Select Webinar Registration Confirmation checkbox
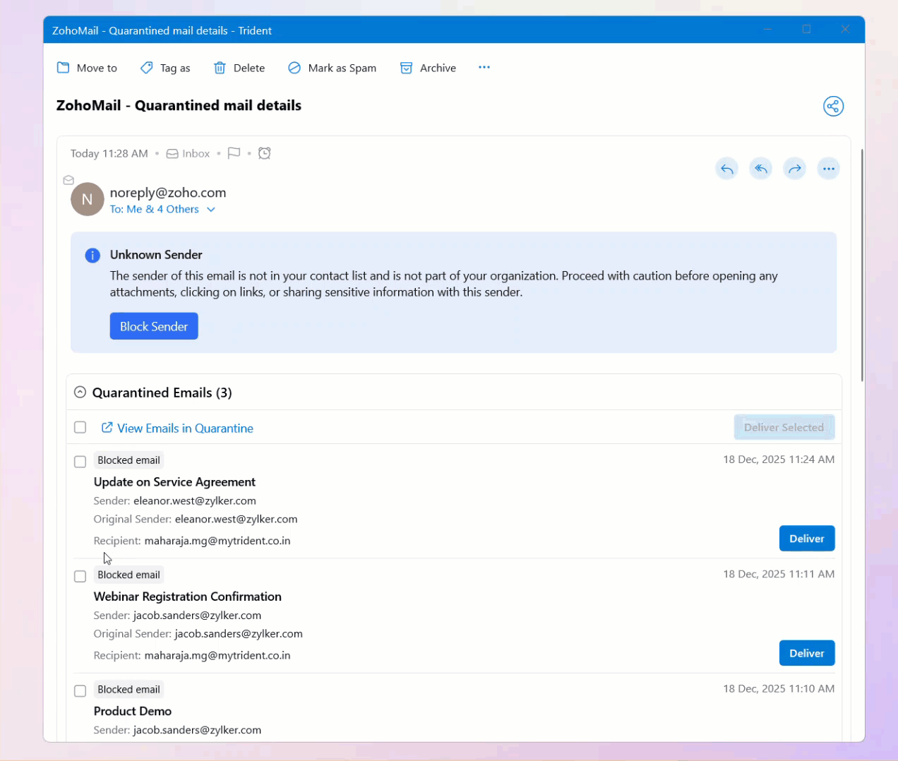The image size is (898, 761). tap(80, 576)
